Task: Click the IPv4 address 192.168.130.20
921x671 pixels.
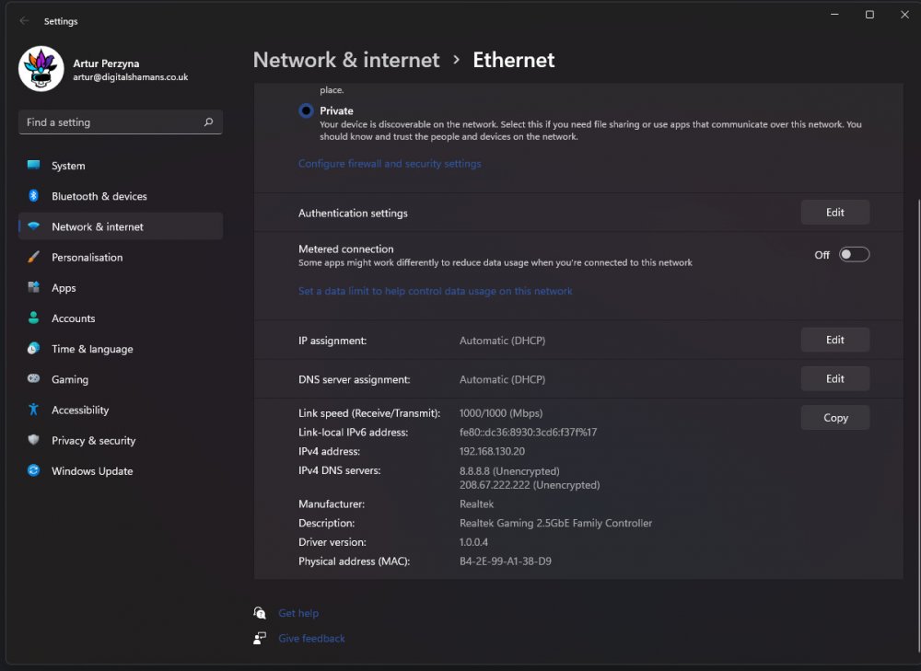Action: click(x=492, y=451)
